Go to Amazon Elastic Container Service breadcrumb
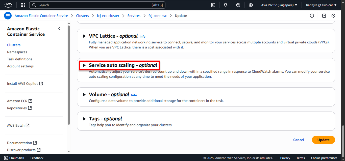The height and width of the screenshot is (161, 345). (x=41, y=16)
